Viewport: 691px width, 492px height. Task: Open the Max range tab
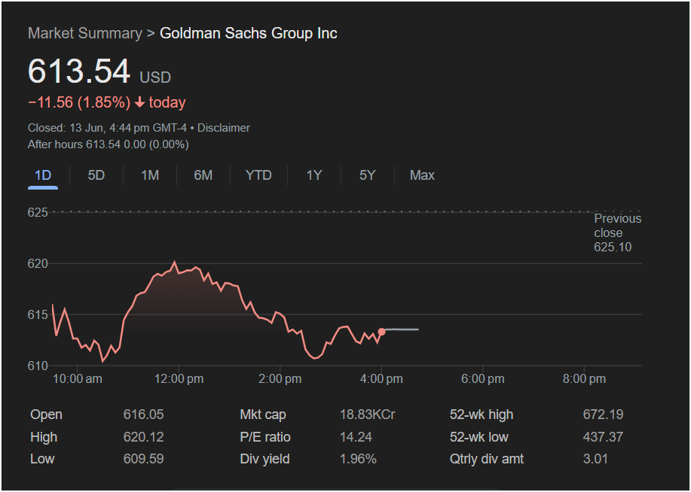[x=422, y=175]
